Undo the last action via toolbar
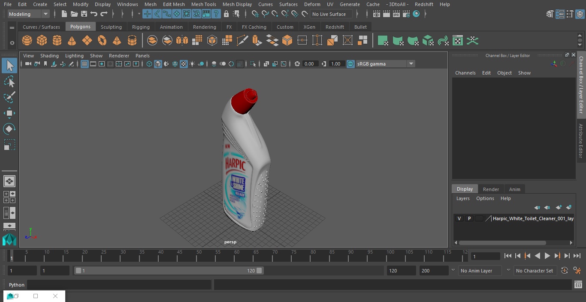 pos(94,14)
